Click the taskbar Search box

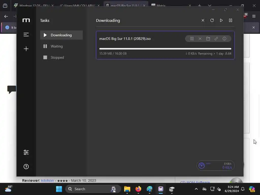click(93, 189)
